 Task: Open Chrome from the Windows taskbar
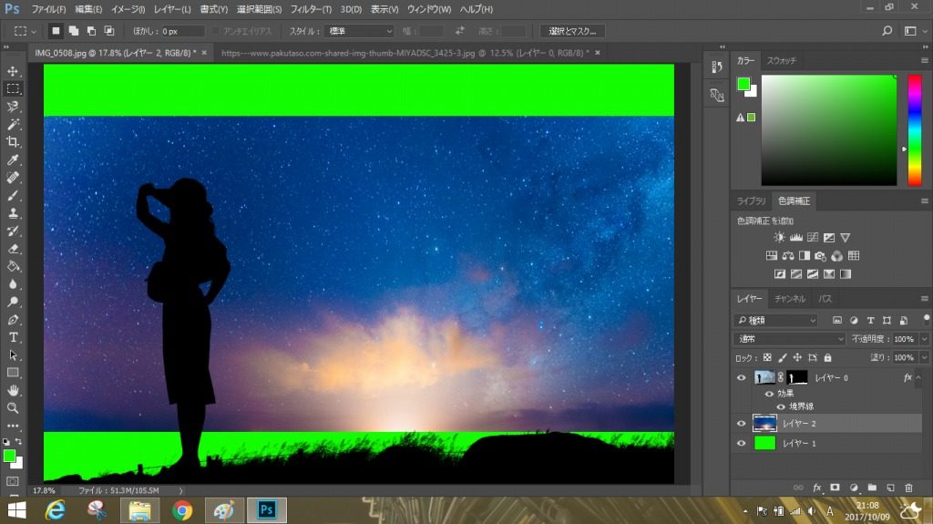[x=182, y=510]
